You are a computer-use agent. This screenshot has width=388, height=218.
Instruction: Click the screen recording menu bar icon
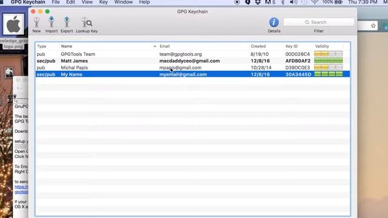237,2
